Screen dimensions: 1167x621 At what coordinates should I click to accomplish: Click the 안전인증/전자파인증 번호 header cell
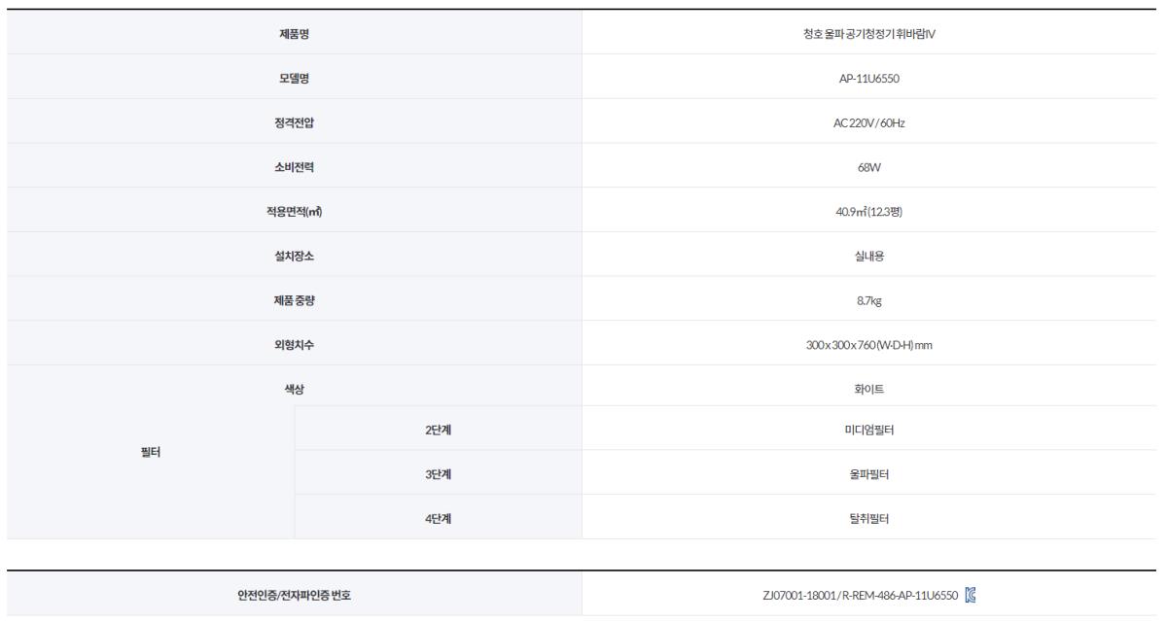[x=294, y=594]
